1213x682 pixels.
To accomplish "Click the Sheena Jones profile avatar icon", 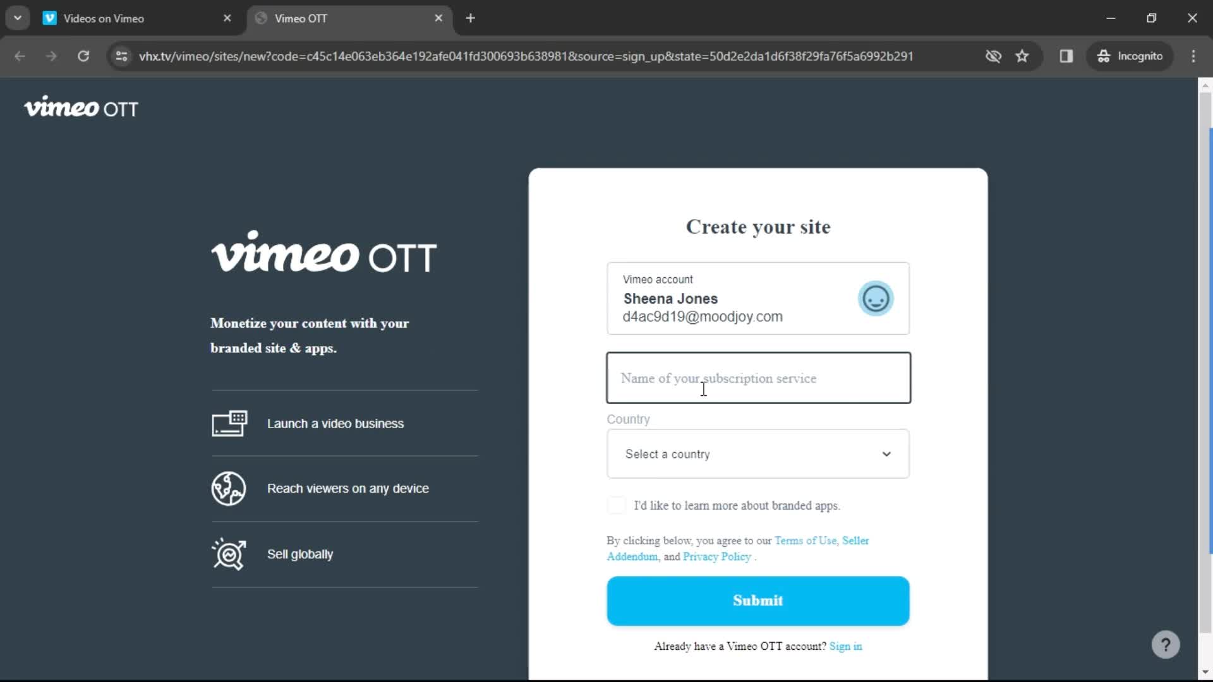I will click(x=875, y=298).
